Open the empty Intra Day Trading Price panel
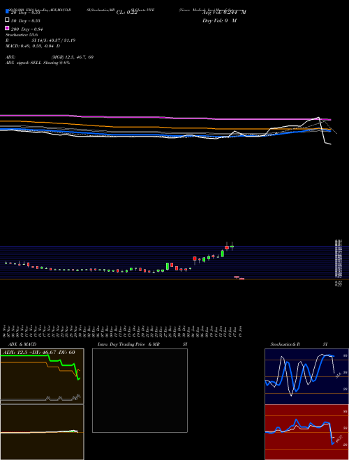This screenshot has width=349, height=460. [140, 390]
